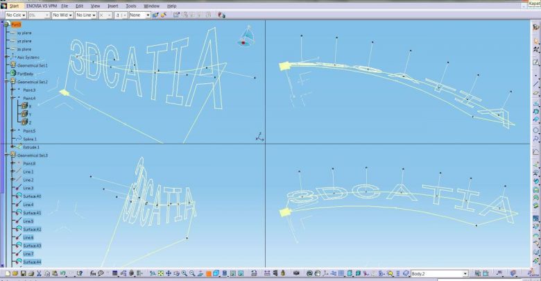This screenshot has height=281, width=541.
Task: Click the Print icon
Action: point(31,273)
